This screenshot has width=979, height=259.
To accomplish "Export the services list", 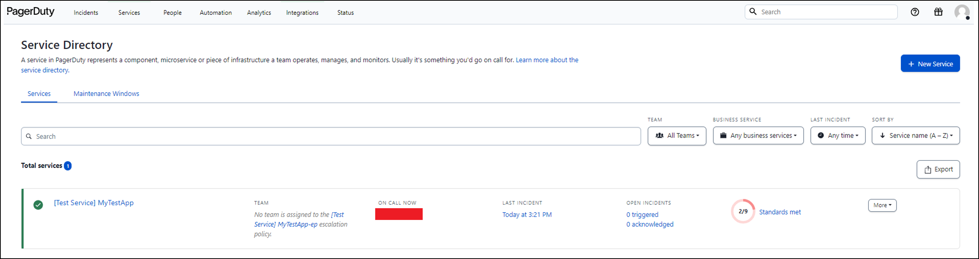I will [x=938, y=169].
